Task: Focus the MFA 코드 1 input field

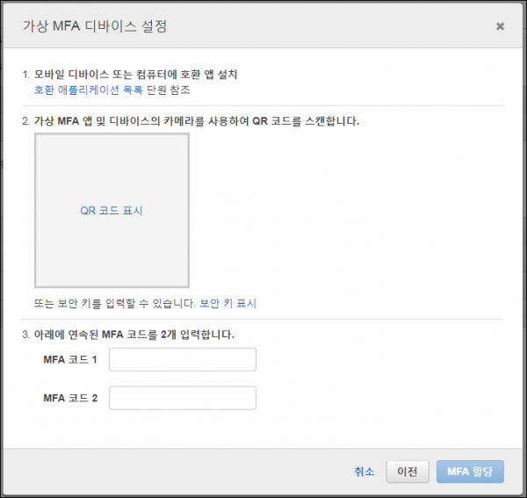Action: [x=183, y=359]
